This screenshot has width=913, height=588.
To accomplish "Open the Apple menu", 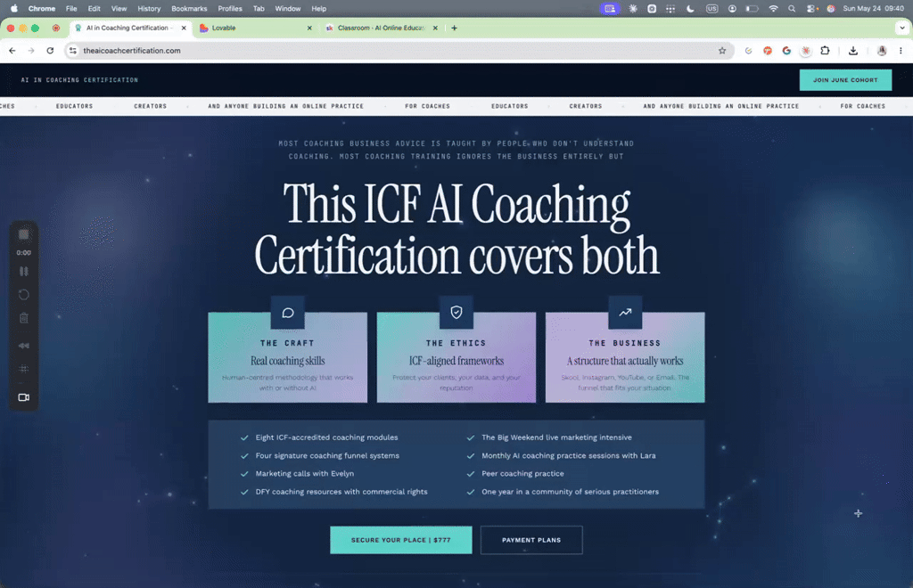I will coord(14,9).
